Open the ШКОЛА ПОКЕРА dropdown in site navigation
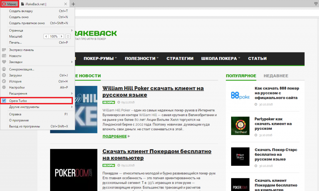 tap(221, 58)
